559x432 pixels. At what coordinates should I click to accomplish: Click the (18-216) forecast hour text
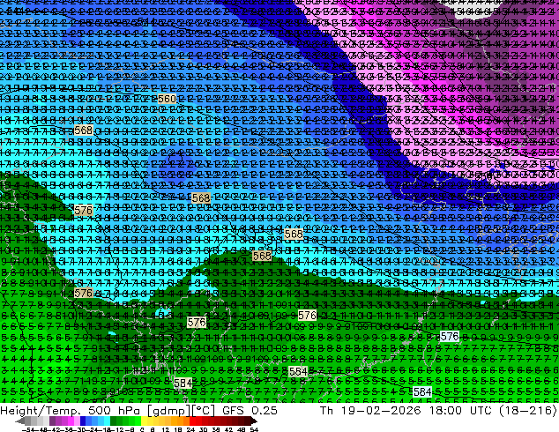528,410
